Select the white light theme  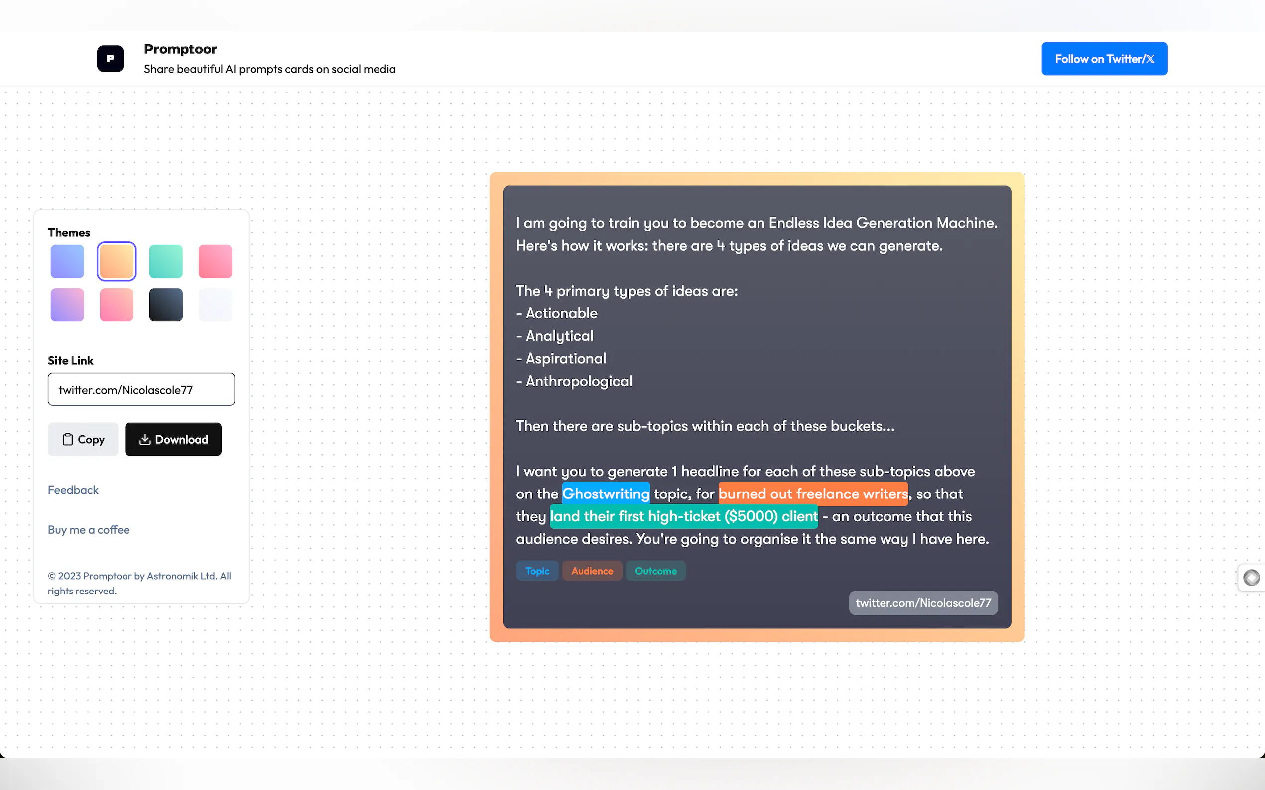tap(215, 304)
